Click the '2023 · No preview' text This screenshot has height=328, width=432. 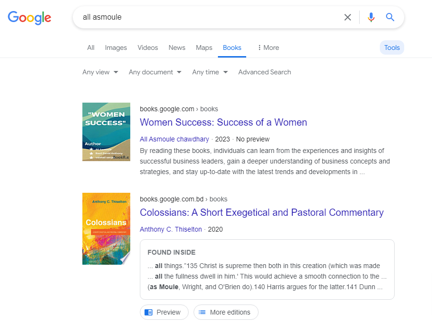click(242, 139)
